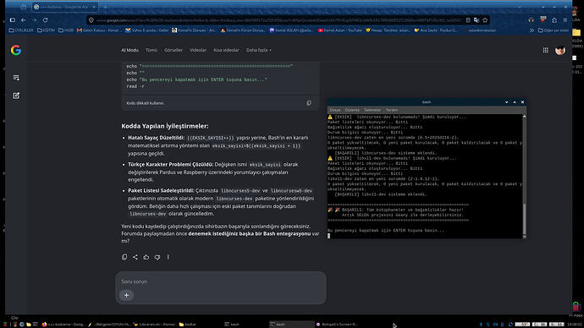Open the Google account avatar
This screenshot has width=584, height=328.
[x=559, y=50]
